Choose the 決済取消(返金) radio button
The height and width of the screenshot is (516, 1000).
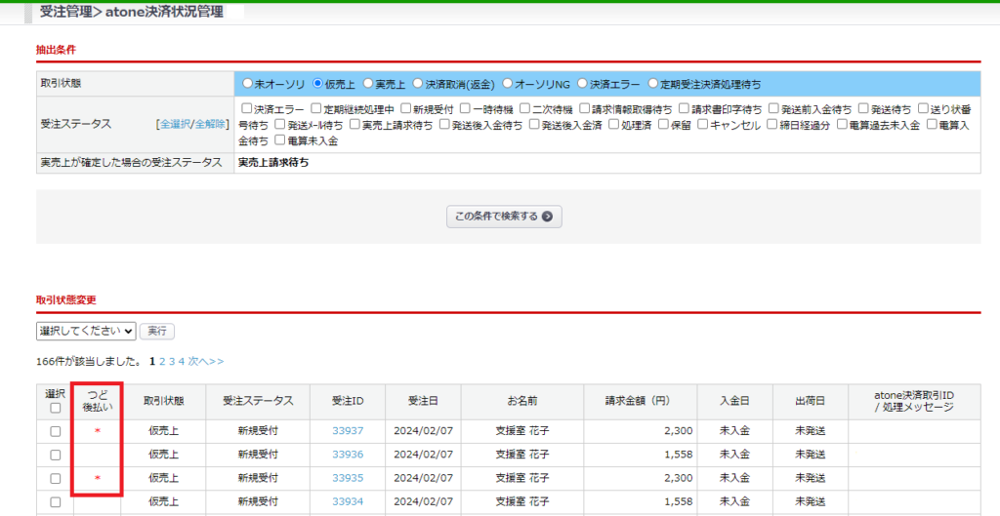tap(418, 84)
